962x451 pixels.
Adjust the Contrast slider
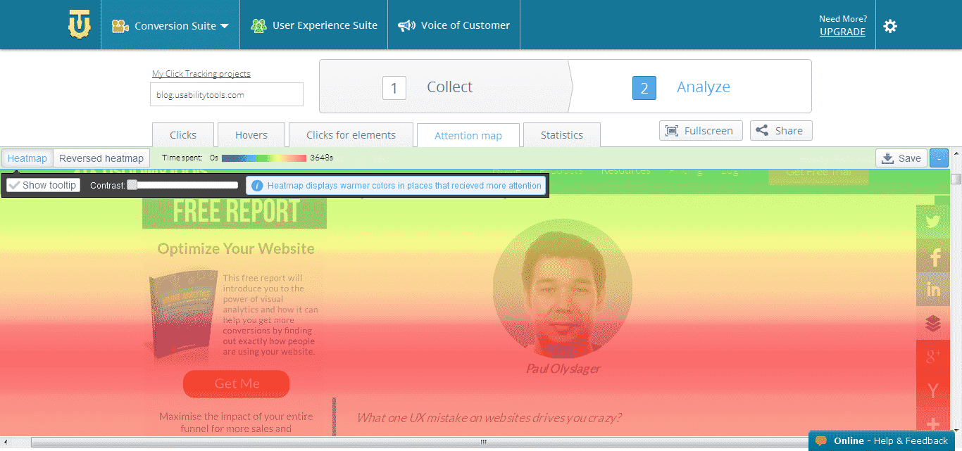tap(130, 185)
